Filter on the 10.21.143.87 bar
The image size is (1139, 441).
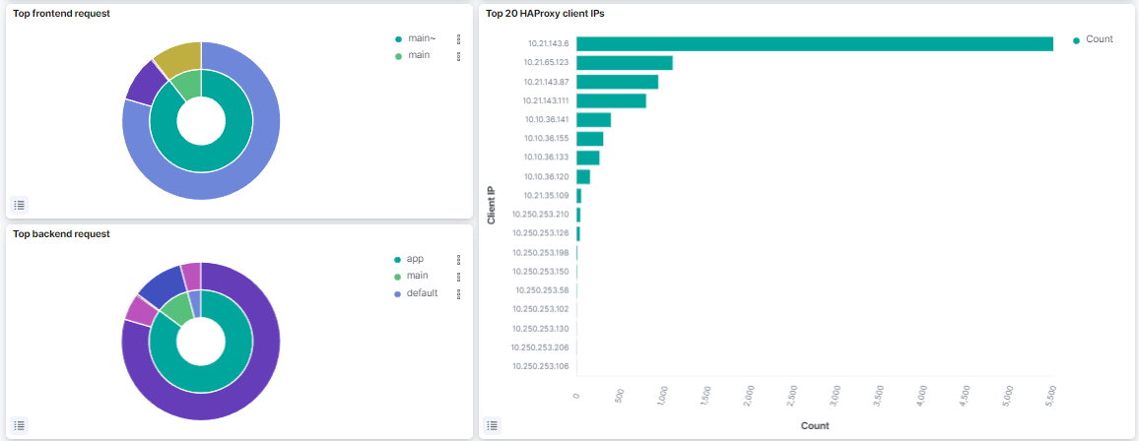(x=617, y=82)
